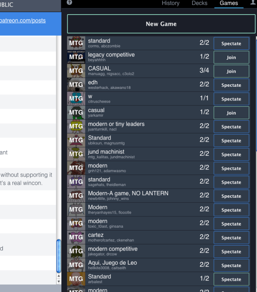Start a New Game
Screen dimensions: 257x292
coord(161,24)
